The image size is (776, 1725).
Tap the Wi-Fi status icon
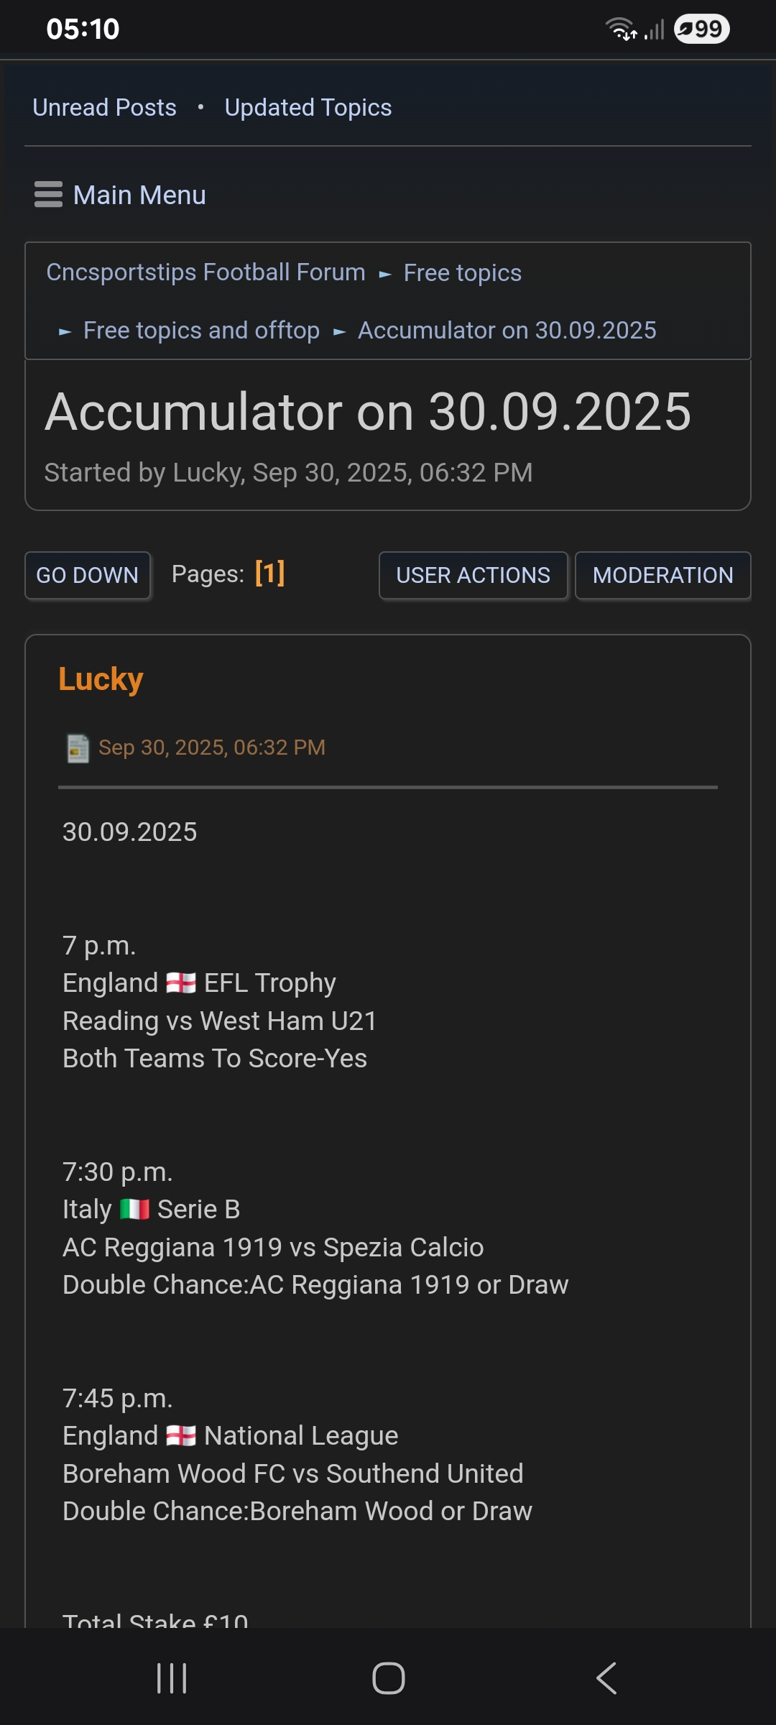click(621, 29)
